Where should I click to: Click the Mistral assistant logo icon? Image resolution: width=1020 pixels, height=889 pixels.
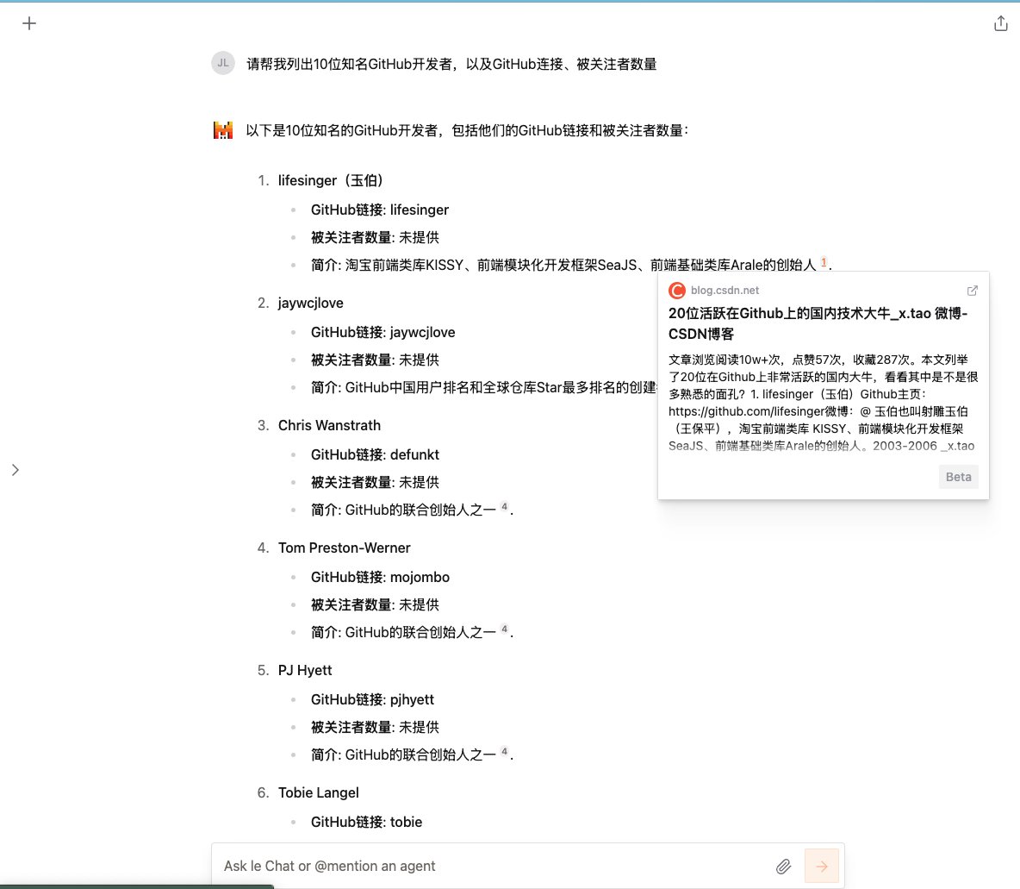click(223, 129)
